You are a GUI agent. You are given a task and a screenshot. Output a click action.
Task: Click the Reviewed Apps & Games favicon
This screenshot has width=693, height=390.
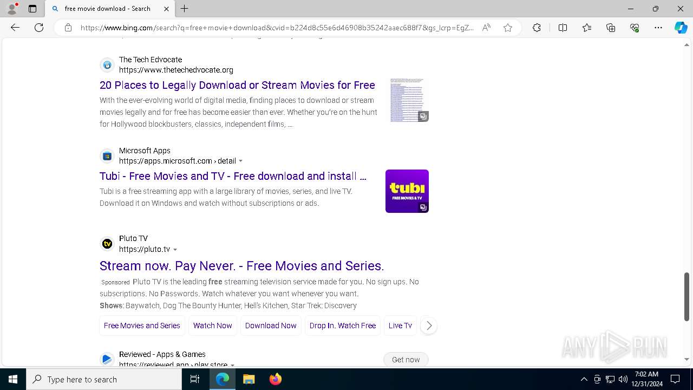click(107, 359)
